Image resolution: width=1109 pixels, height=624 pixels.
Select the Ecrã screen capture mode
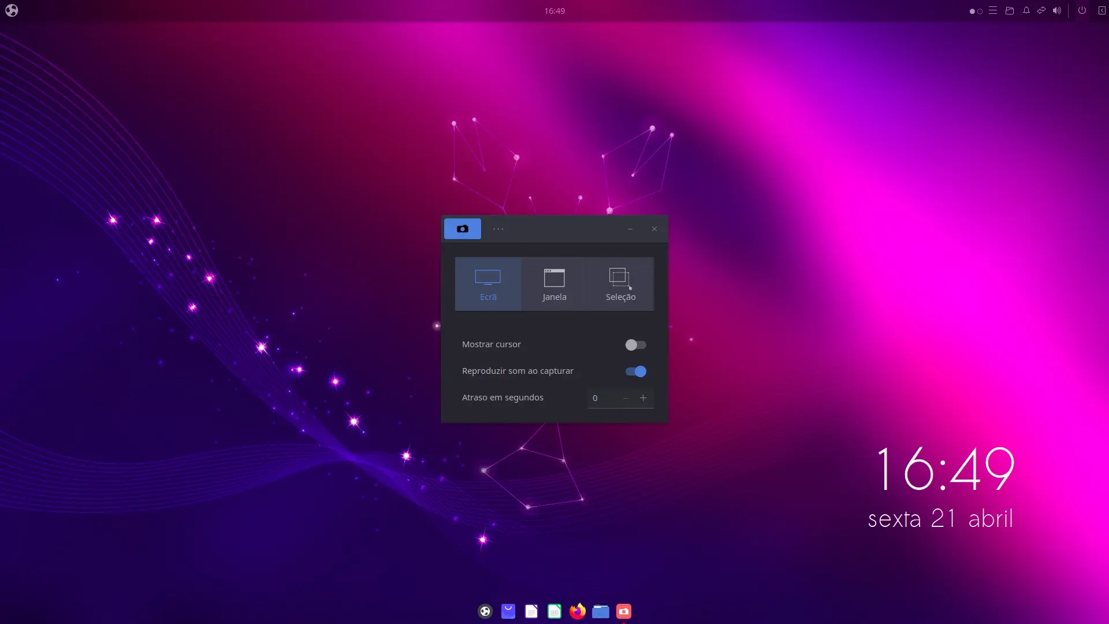488,284
